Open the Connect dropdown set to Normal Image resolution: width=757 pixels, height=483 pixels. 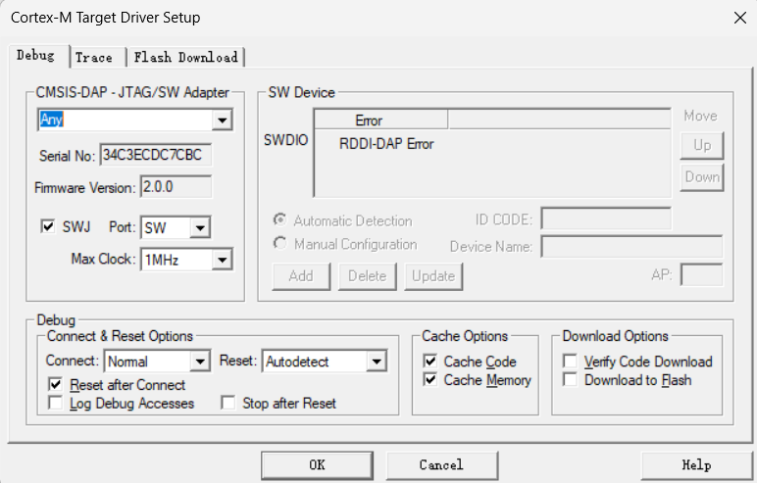click(200, 361)
